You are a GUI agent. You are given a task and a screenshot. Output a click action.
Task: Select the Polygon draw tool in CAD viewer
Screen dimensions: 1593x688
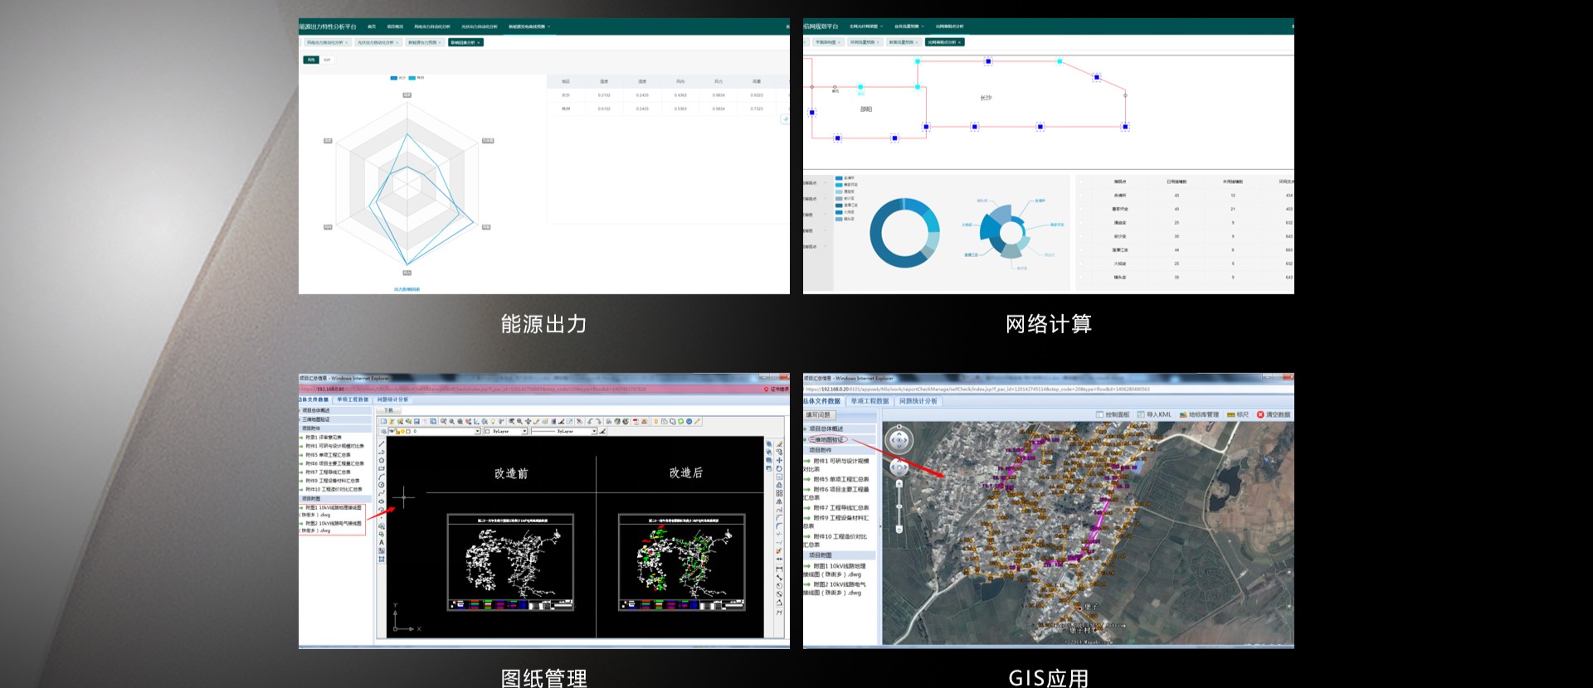[382, 460]
